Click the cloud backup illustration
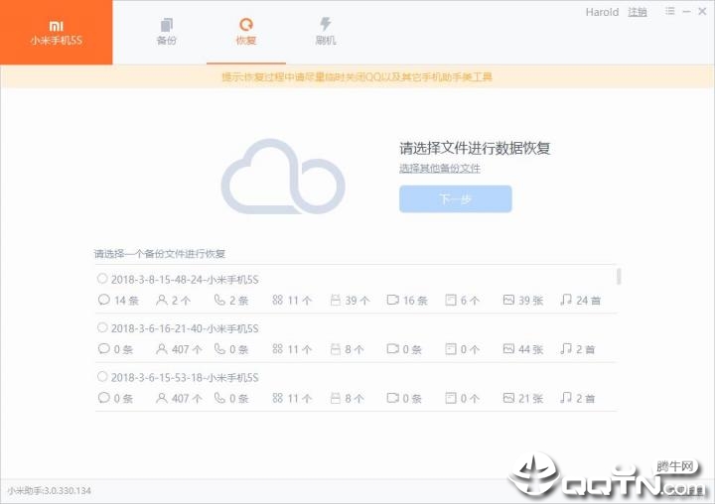715x504 pixels. (283, 177)
